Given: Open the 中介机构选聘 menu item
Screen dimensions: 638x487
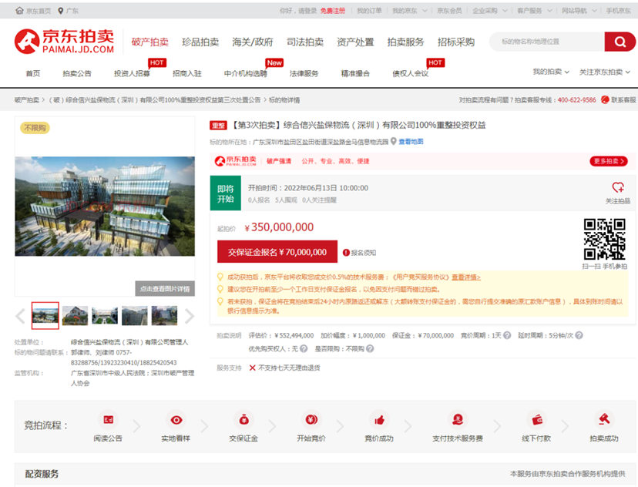Looking at the screenshot, I should coord(245,73).
